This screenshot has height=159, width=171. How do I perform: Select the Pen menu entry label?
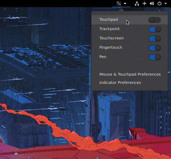103,57
